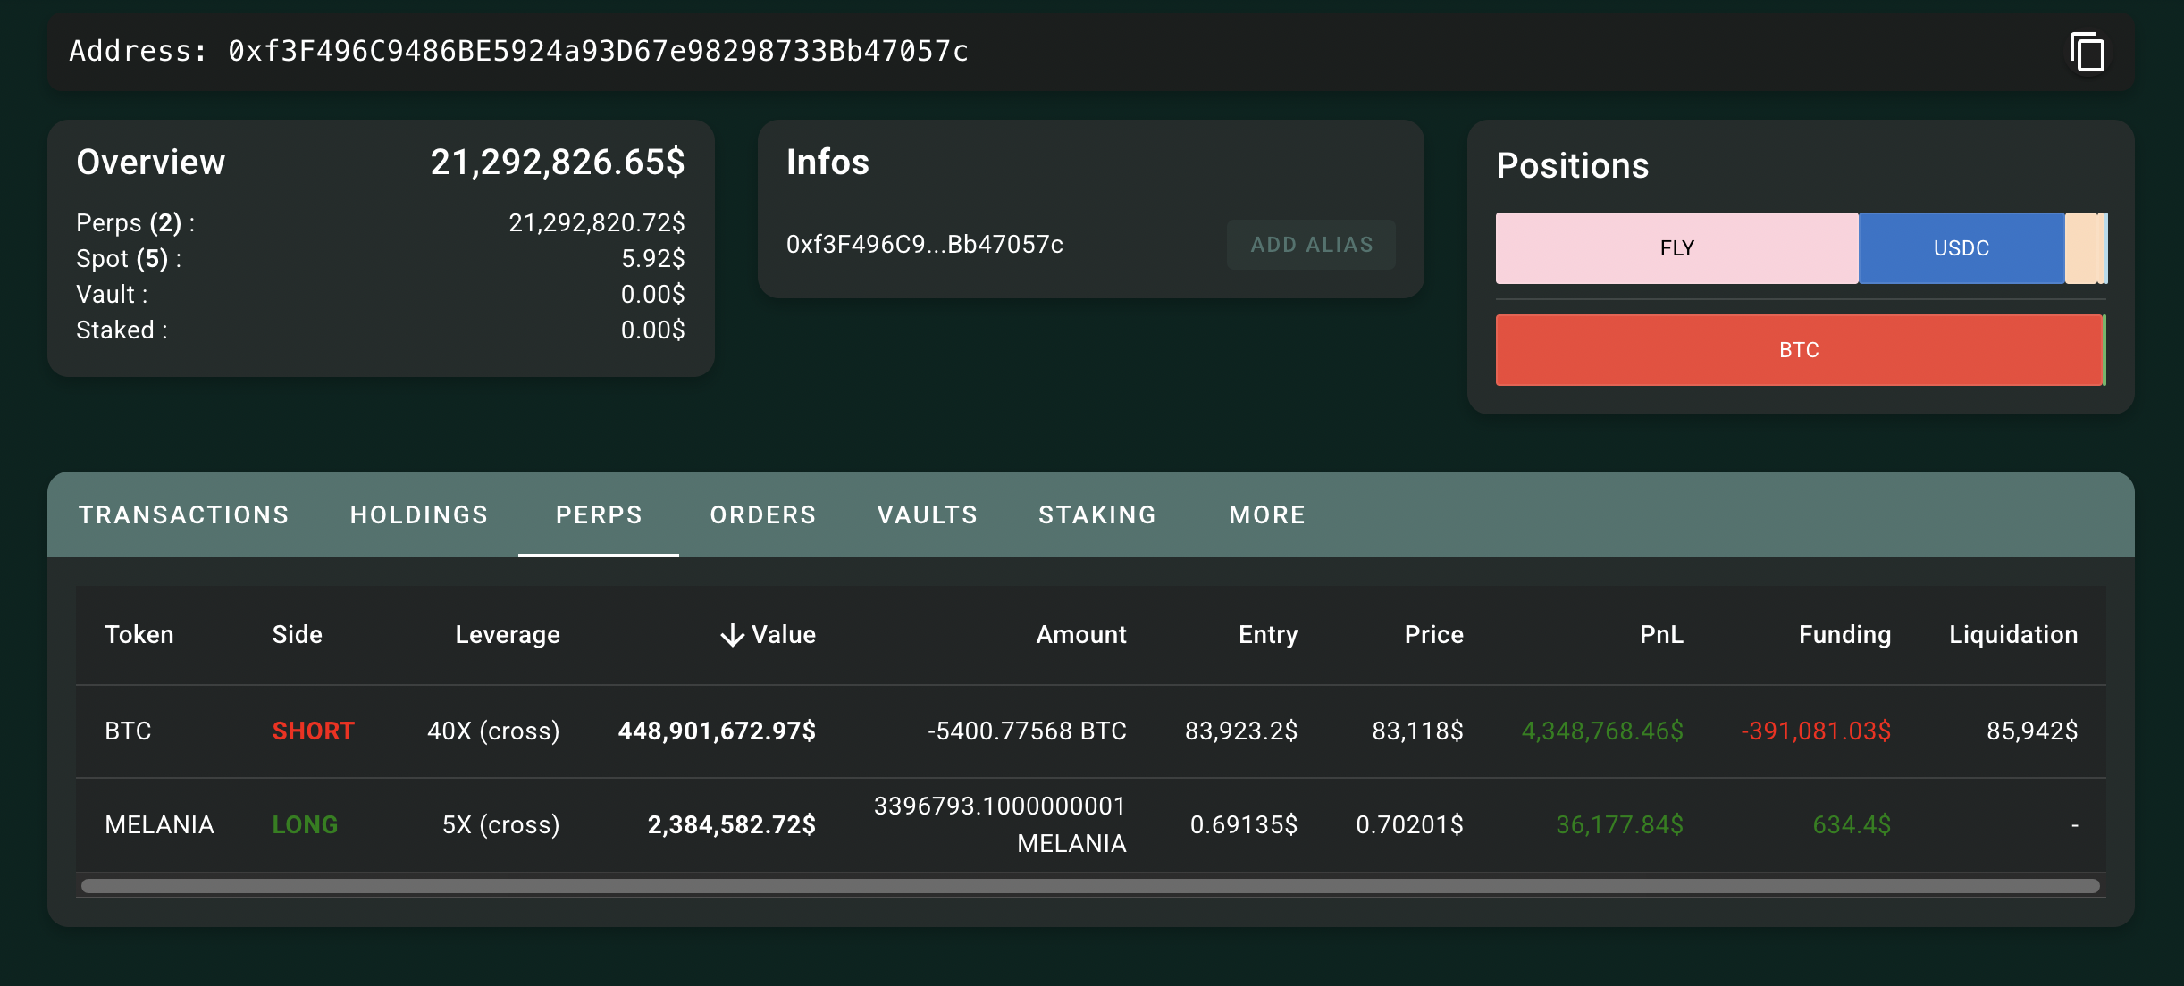This screenshot has width=2184, height=986.
Task: Click the peach segment right of USDC
Action: tap(2081, 248)
